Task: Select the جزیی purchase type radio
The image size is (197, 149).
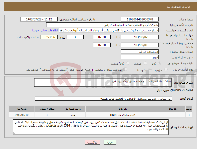Action: (x=166, y=69)
